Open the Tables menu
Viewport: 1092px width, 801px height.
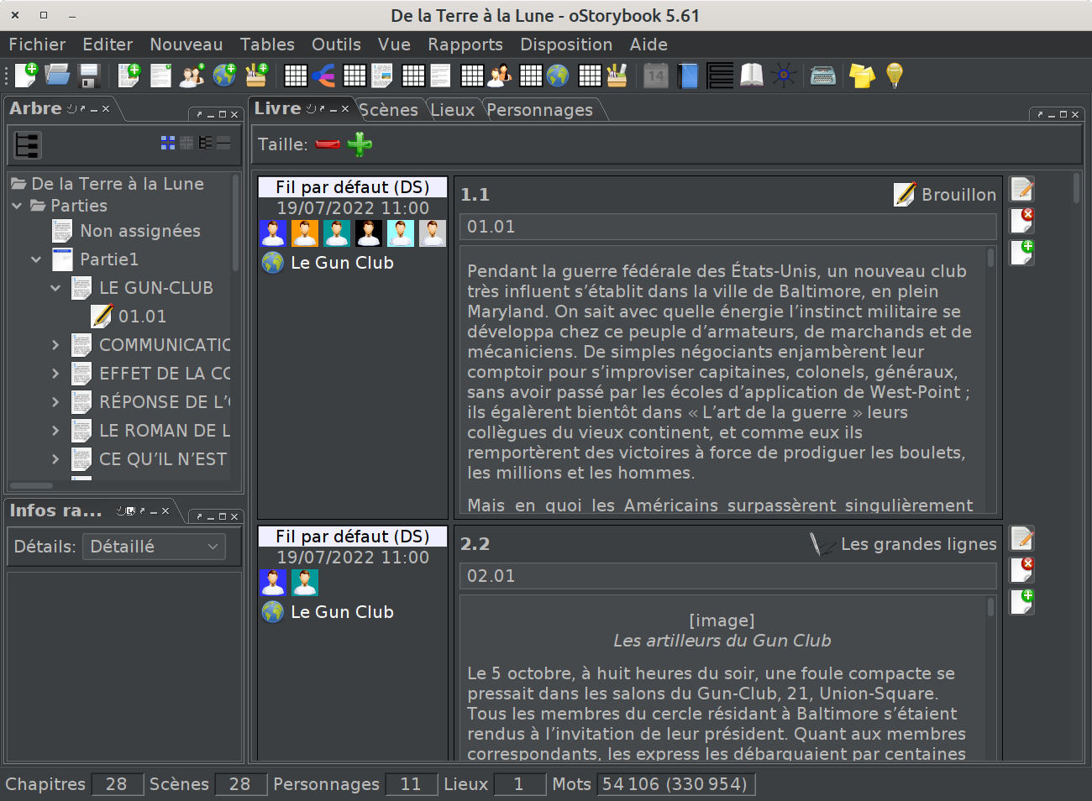click(x=267, y=44)
